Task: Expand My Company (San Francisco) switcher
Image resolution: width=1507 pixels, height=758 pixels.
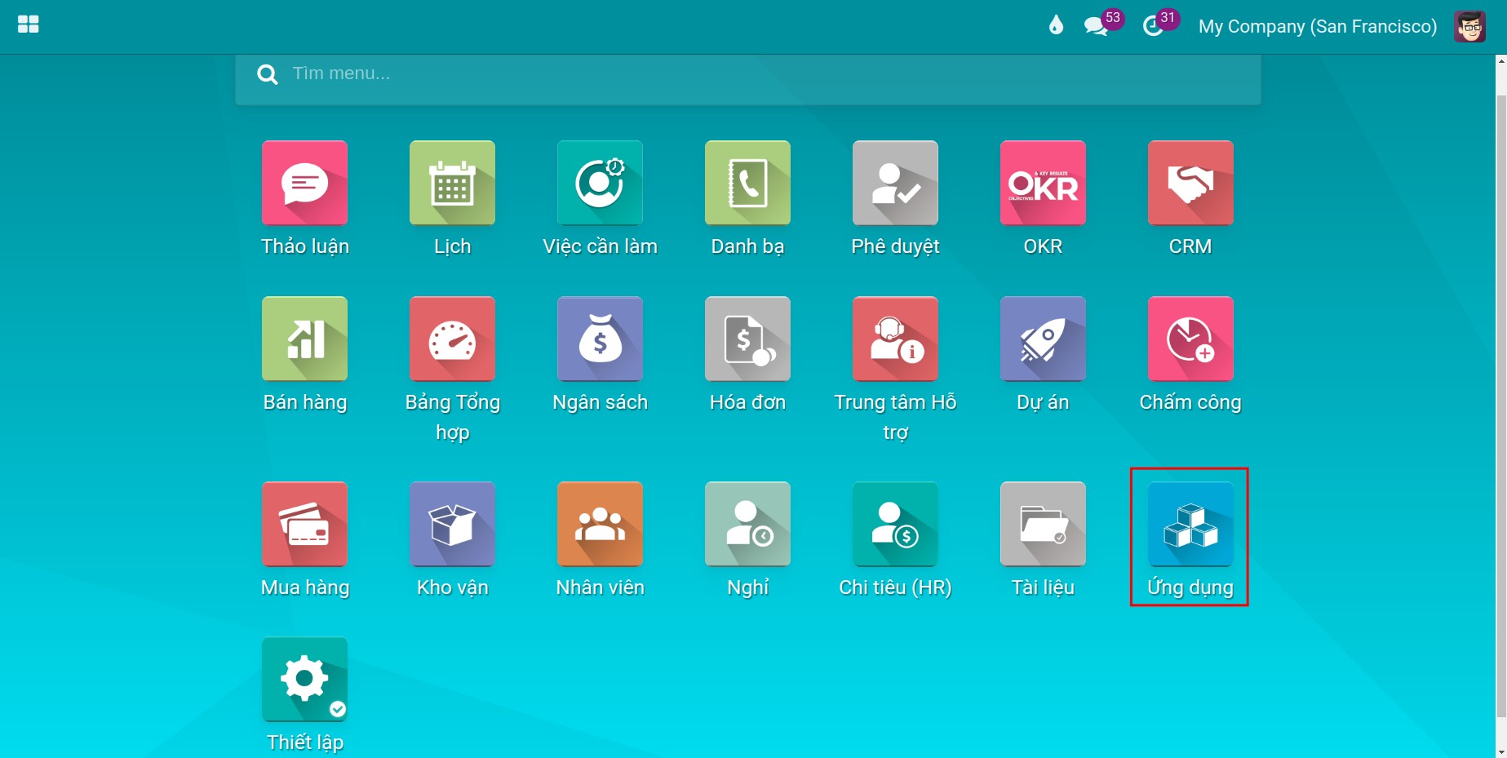Action: click(1318, 26)
